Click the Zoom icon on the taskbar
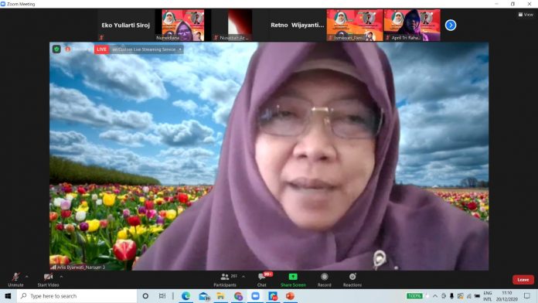The image size is (538, 303). pyautogui.click(x=255, y=296)
